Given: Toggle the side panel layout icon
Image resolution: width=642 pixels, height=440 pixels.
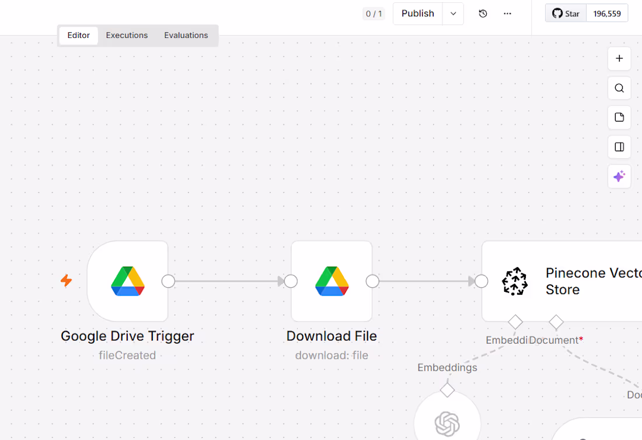Looking at the screenshot, I should point(619,147).
